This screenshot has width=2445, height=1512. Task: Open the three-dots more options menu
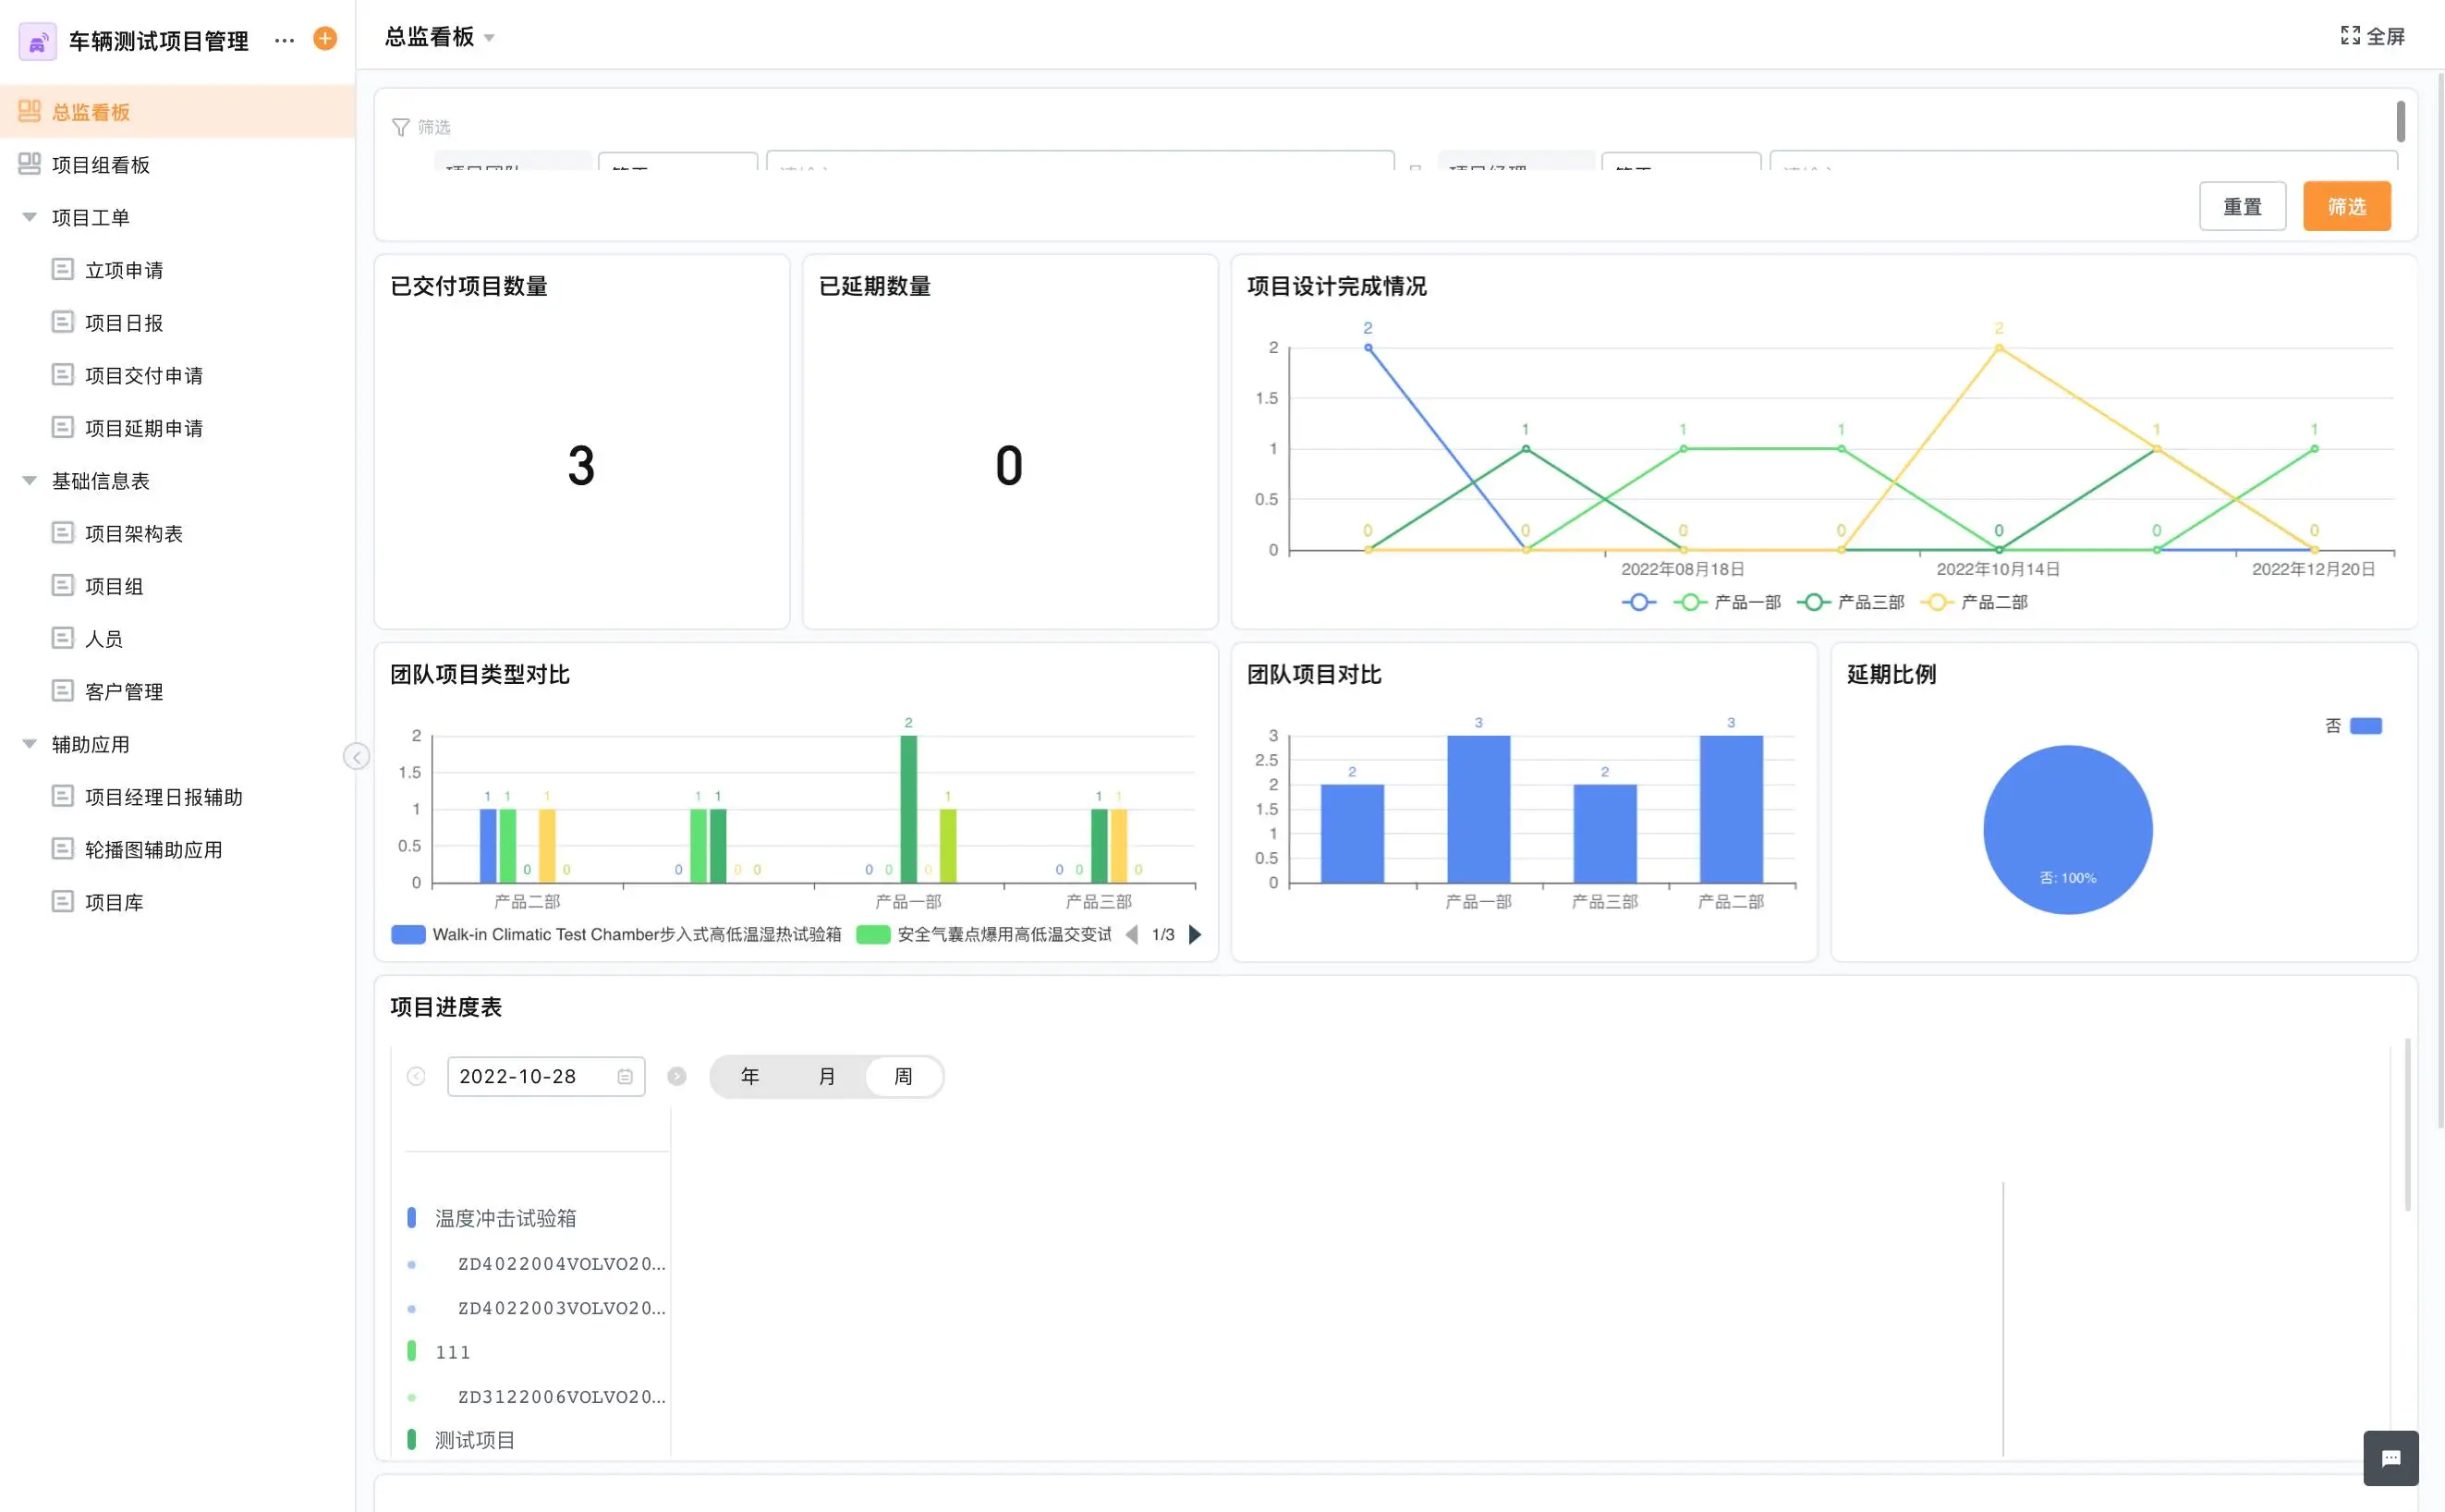click(284, 40)
